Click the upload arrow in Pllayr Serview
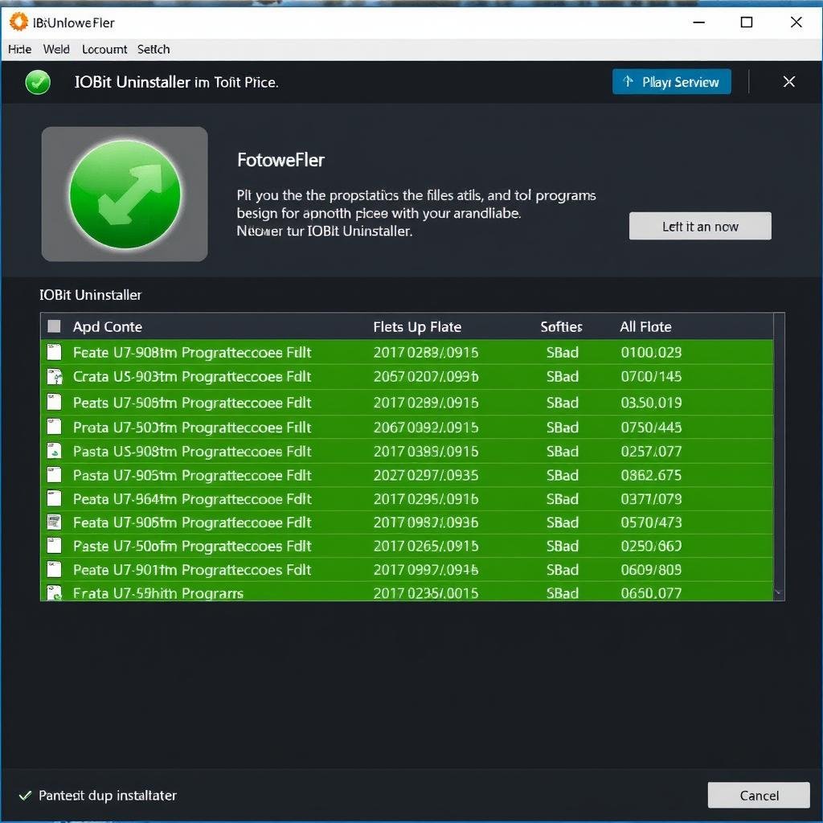Image resolution: width=823 pixels, height=823 pixels. click(x=628, y=81)
